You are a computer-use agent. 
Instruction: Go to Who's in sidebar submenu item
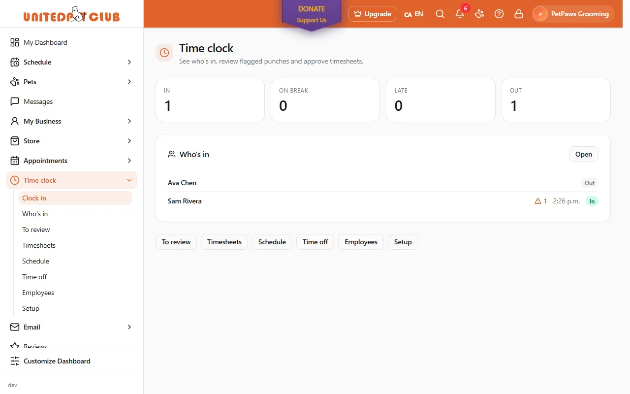[75, 214]
